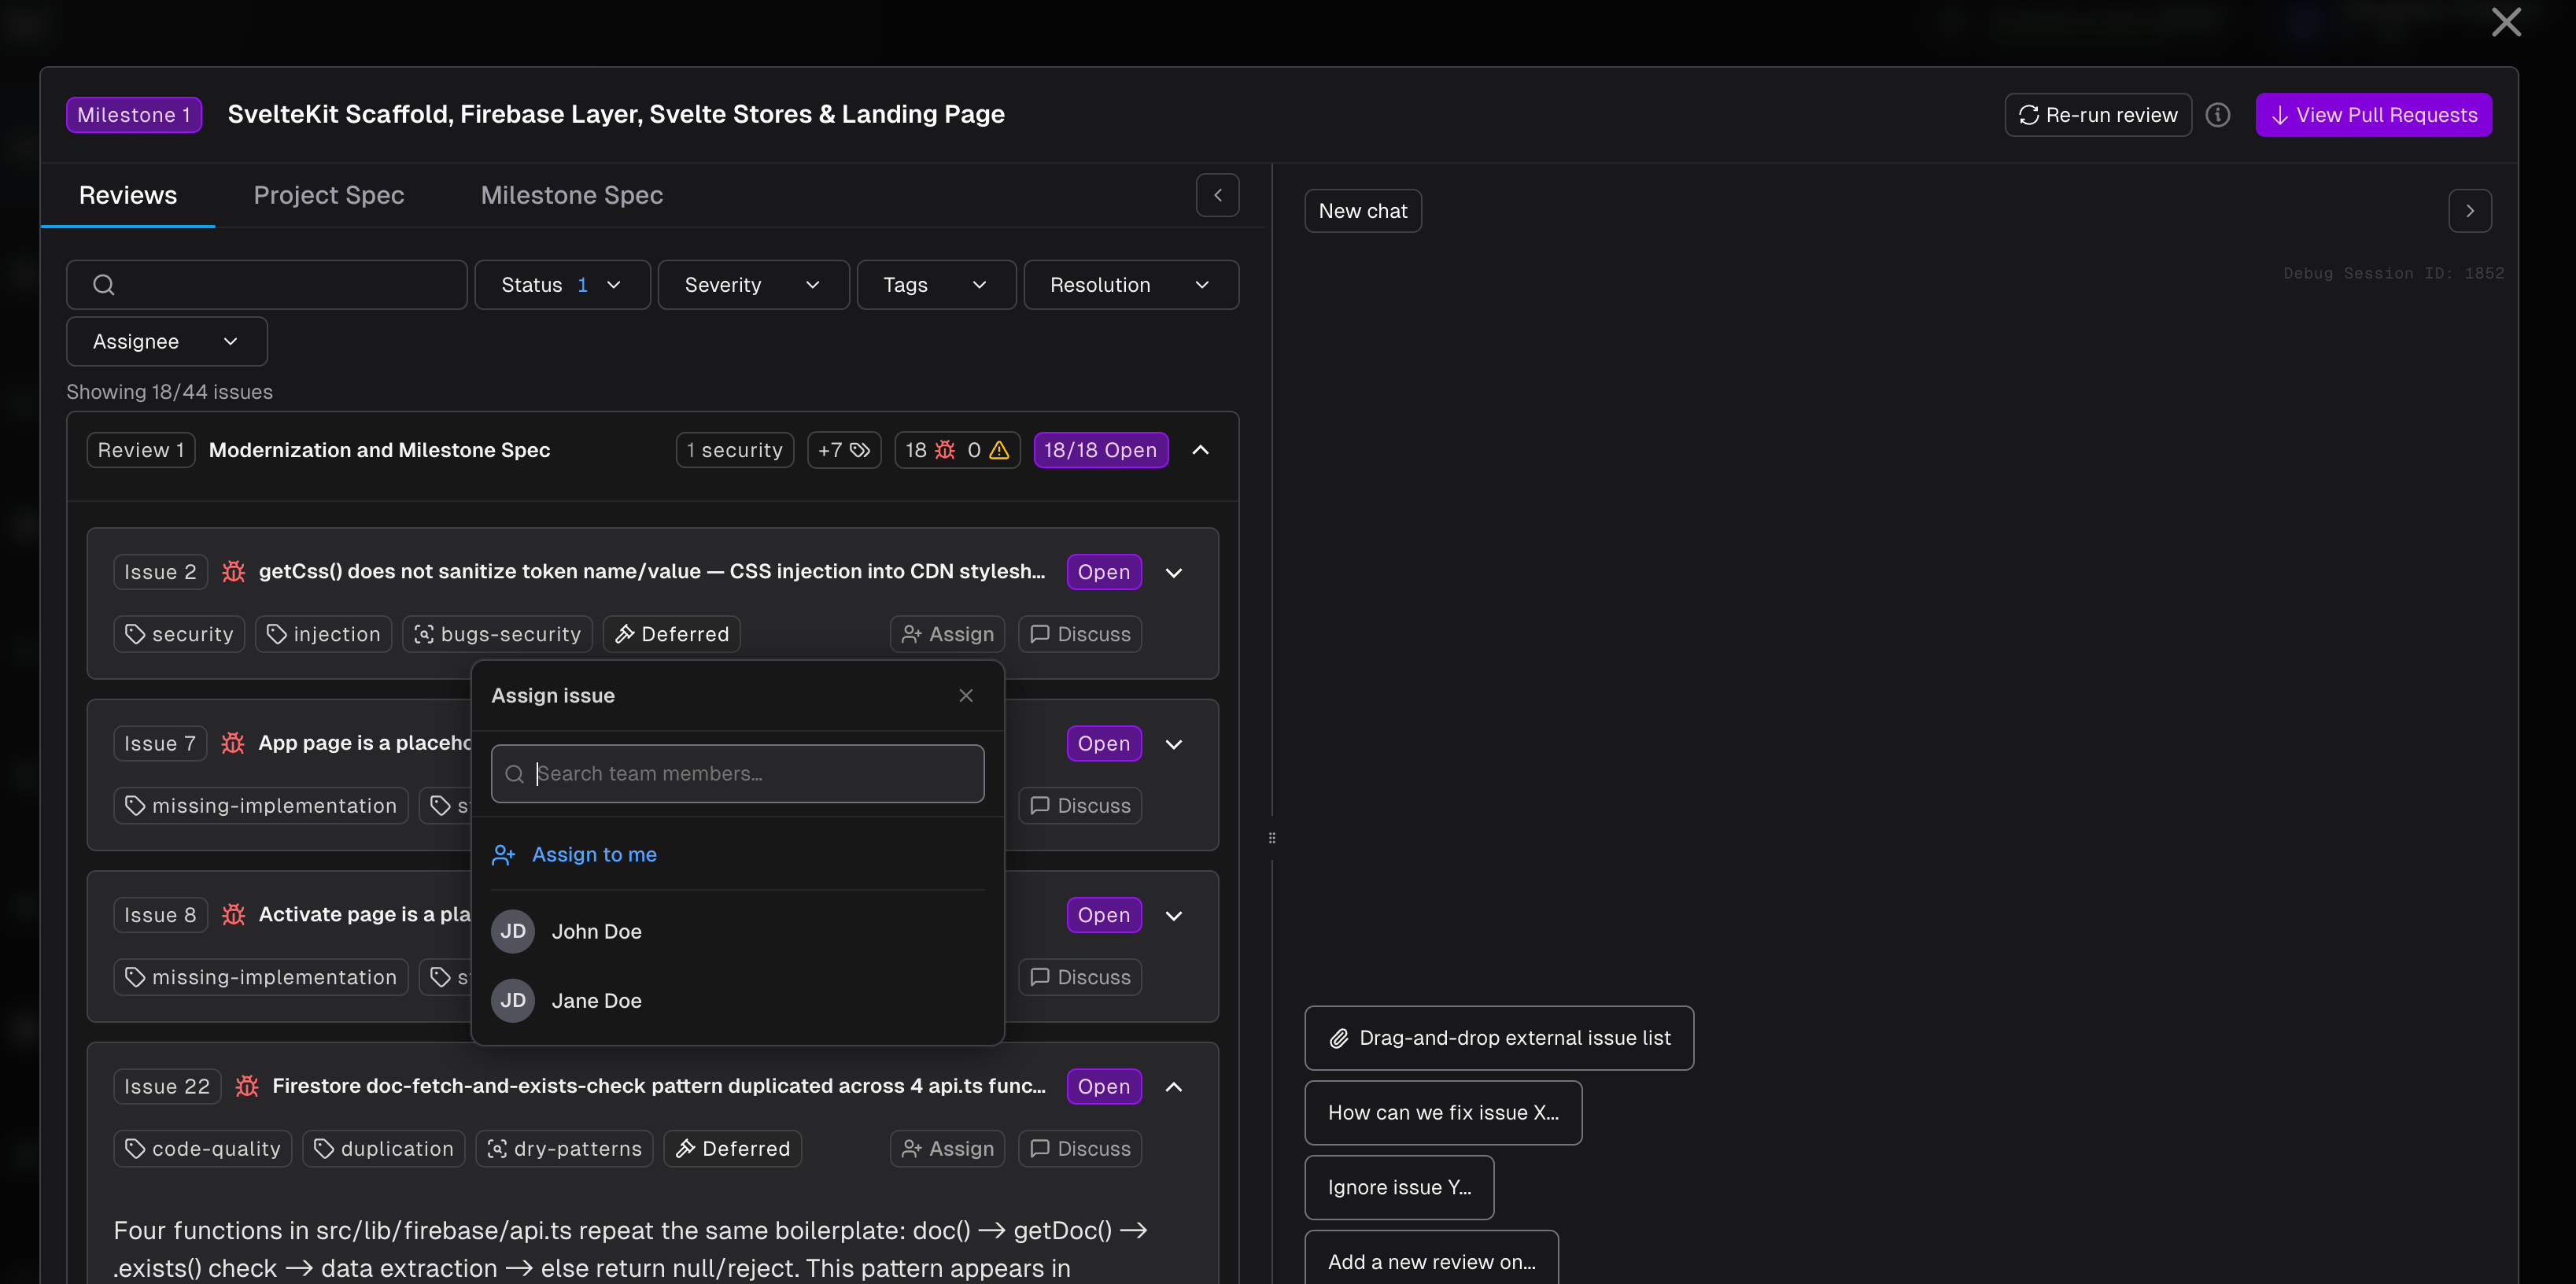
Task: Switch to the Project Spec tab
Action: click(329, 195)
